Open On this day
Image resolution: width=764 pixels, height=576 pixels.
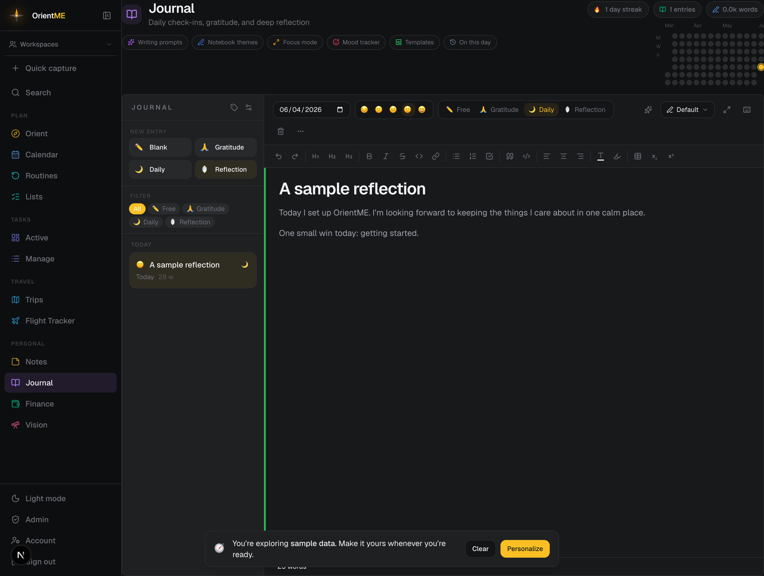click(x=470, y=43)
